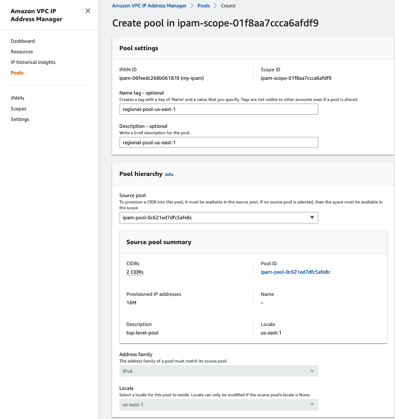The height and width of the screenshot is (419, 395).
Task: Select Pools in the sidebar
Action: coord(17,73)
